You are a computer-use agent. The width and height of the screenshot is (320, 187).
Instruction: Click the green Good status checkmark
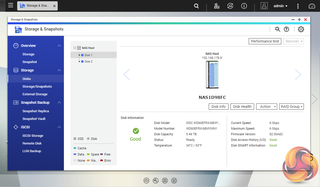pos(136,131)
